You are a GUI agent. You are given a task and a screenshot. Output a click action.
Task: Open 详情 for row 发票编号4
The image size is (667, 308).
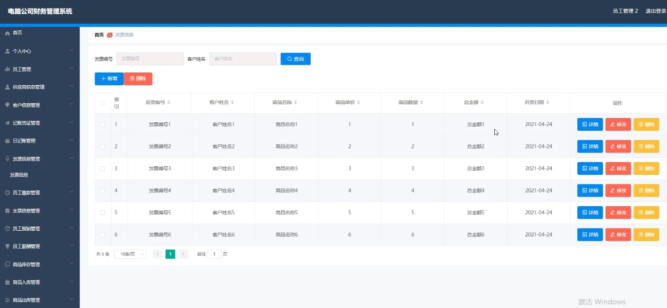590,190
